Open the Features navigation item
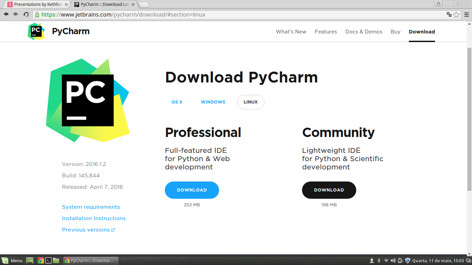The width and height of the screenshot is (472, 265). tap(326, 32)
